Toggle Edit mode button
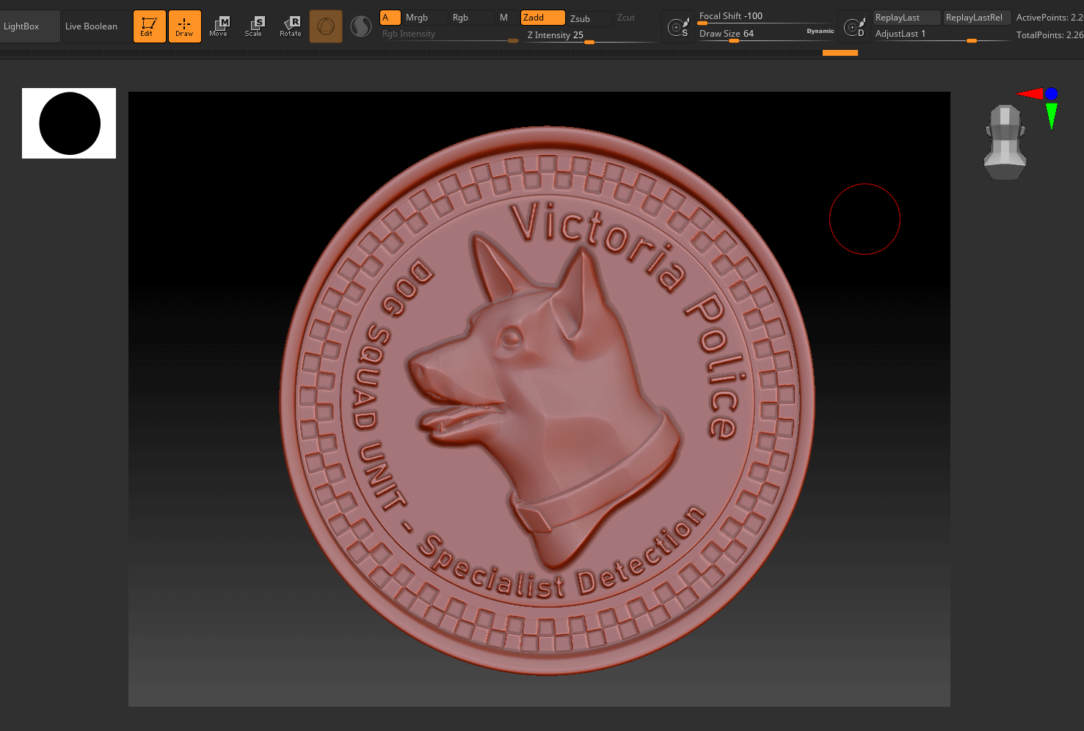 [149, 26]
